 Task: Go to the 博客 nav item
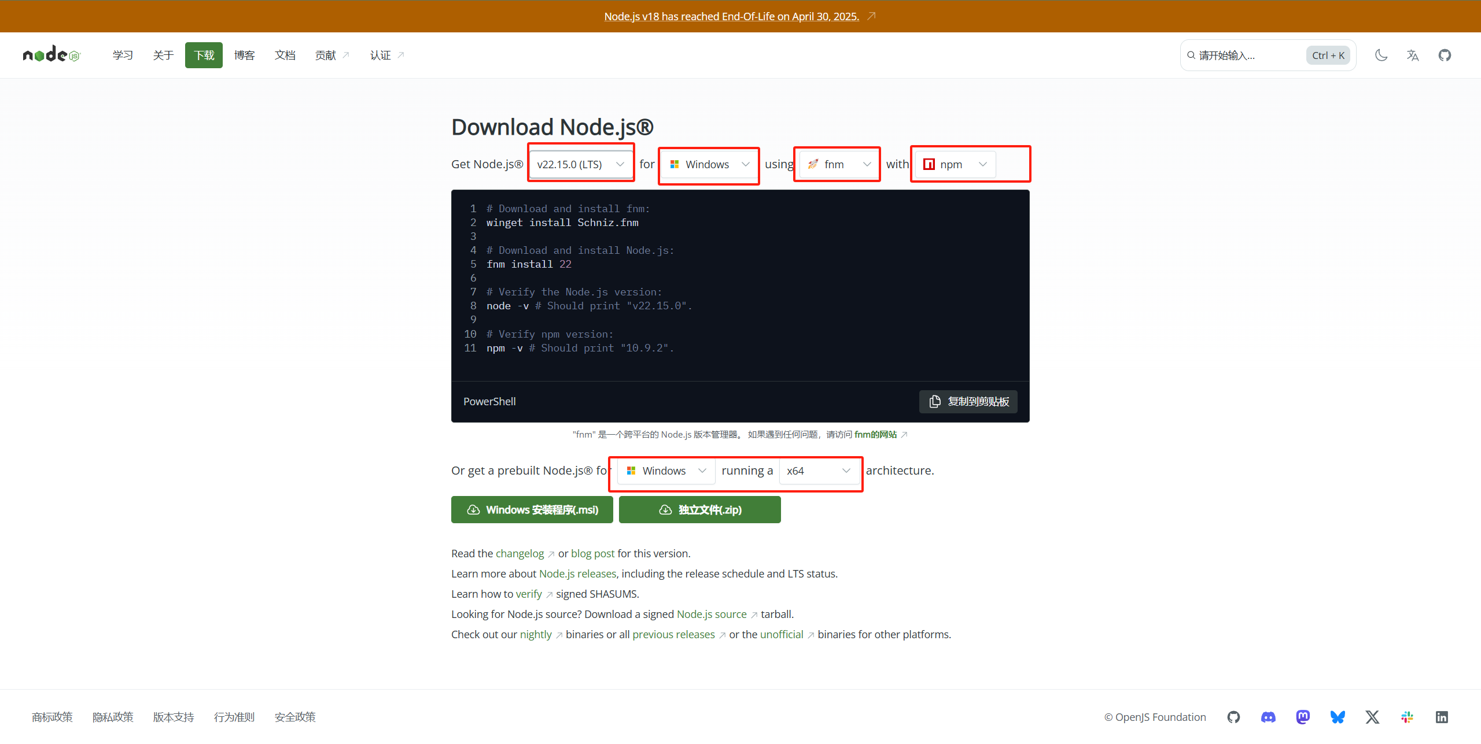pyautogui.click(x=244, y=55)
